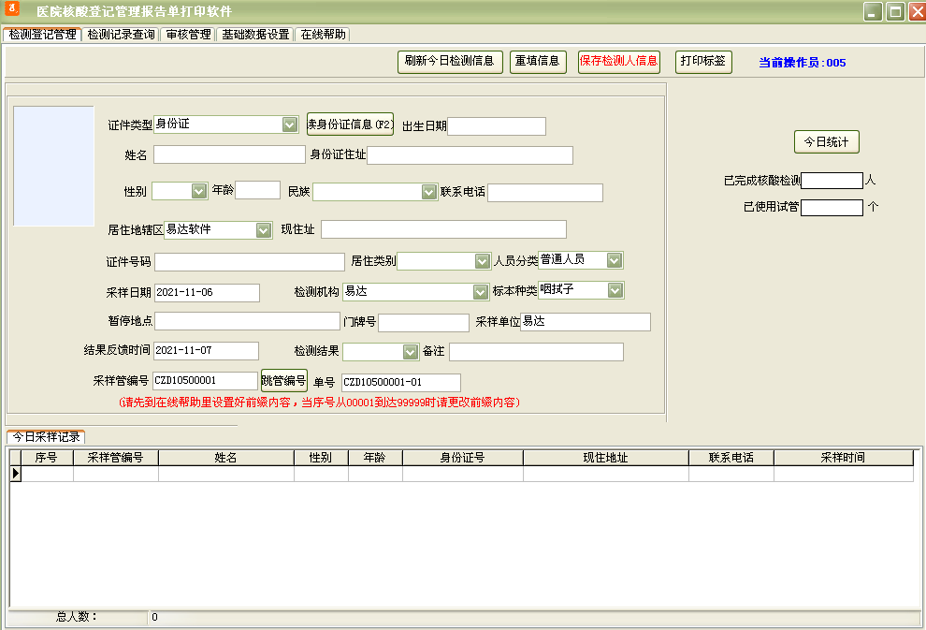The image size is (926, 630).
Task: Switch to 检测记录查询 tab
Action: pos(121,35)
